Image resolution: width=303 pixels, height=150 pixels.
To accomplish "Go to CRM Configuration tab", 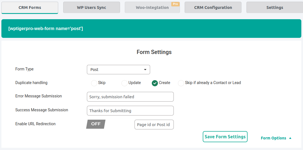I will click(213, 8).
